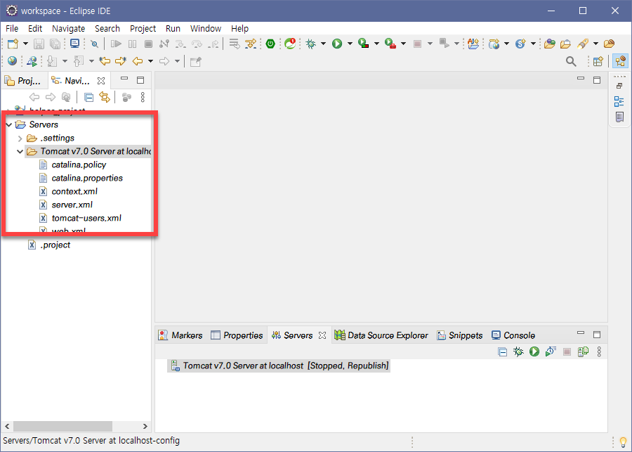632x452 pixels.
Task: Select the Java EE perspective icon
Action: pos(620,61)
